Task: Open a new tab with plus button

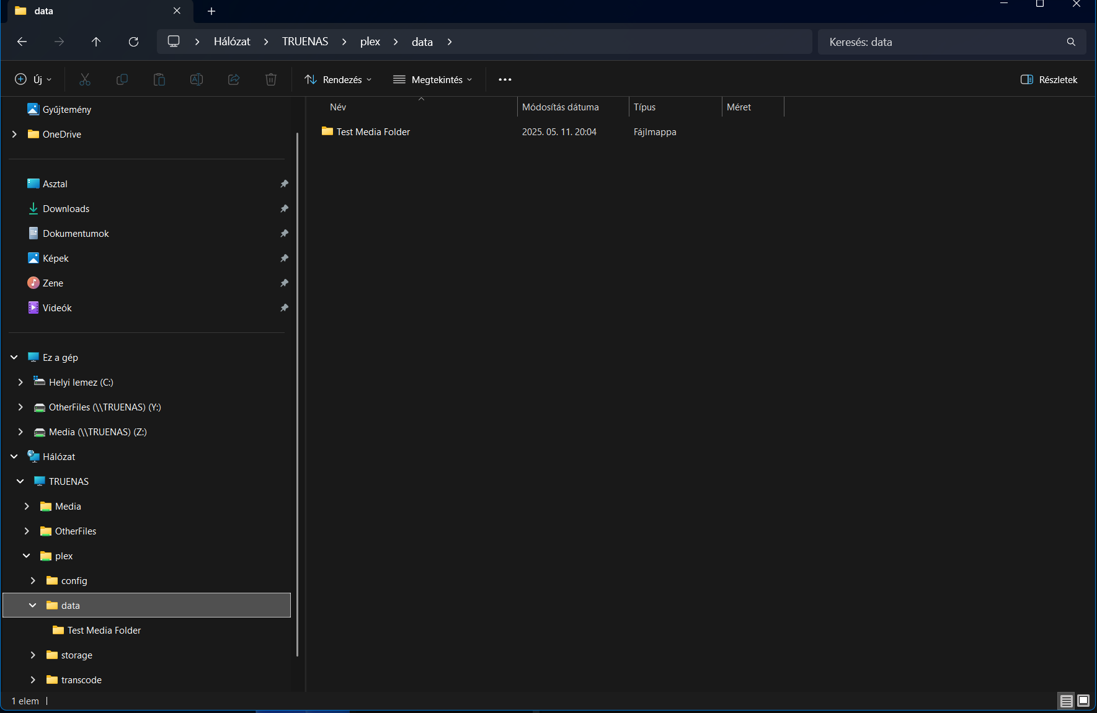Action: [x=211, y=11]
